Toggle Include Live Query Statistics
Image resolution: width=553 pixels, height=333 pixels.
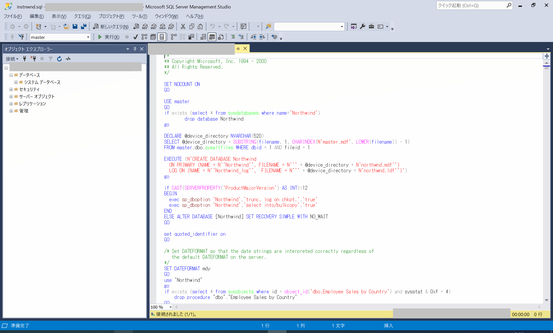[183, 37]
